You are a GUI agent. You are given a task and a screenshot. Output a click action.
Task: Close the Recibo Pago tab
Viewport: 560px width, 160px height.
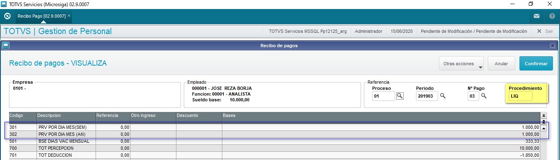click(69, 16)
